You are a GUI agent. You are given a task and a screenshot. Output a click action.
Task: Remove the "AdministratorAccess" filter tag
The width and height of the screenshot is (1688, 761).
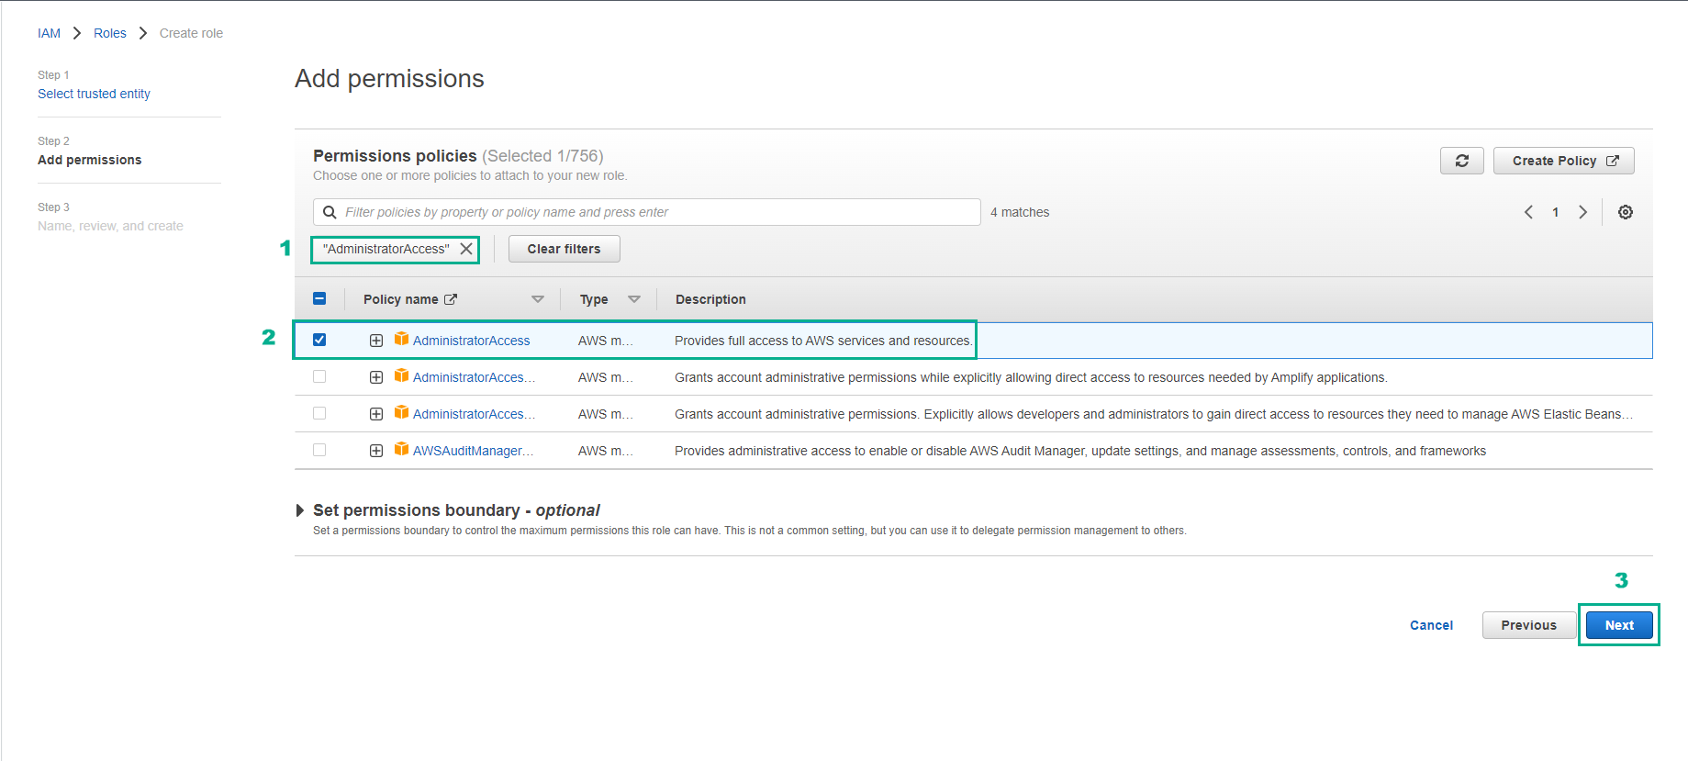pyautogui.click(x=466, y=249)
